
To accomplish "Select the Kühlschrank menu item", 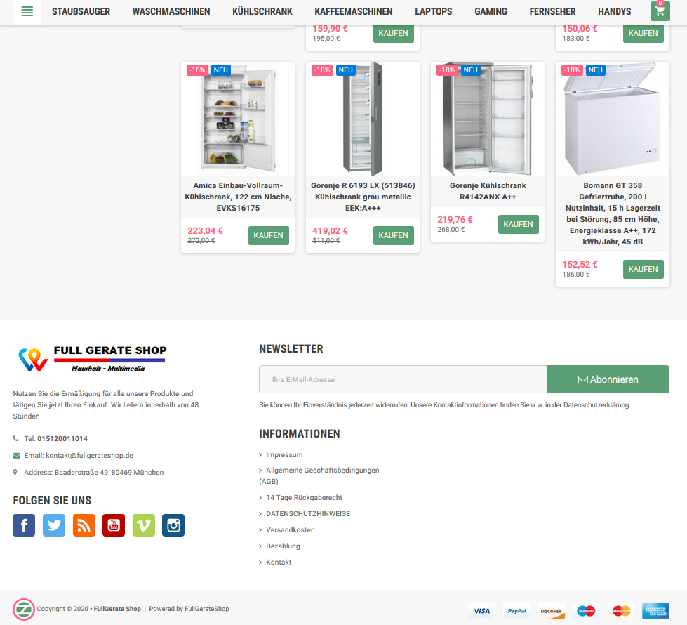I will pos(262,11).
